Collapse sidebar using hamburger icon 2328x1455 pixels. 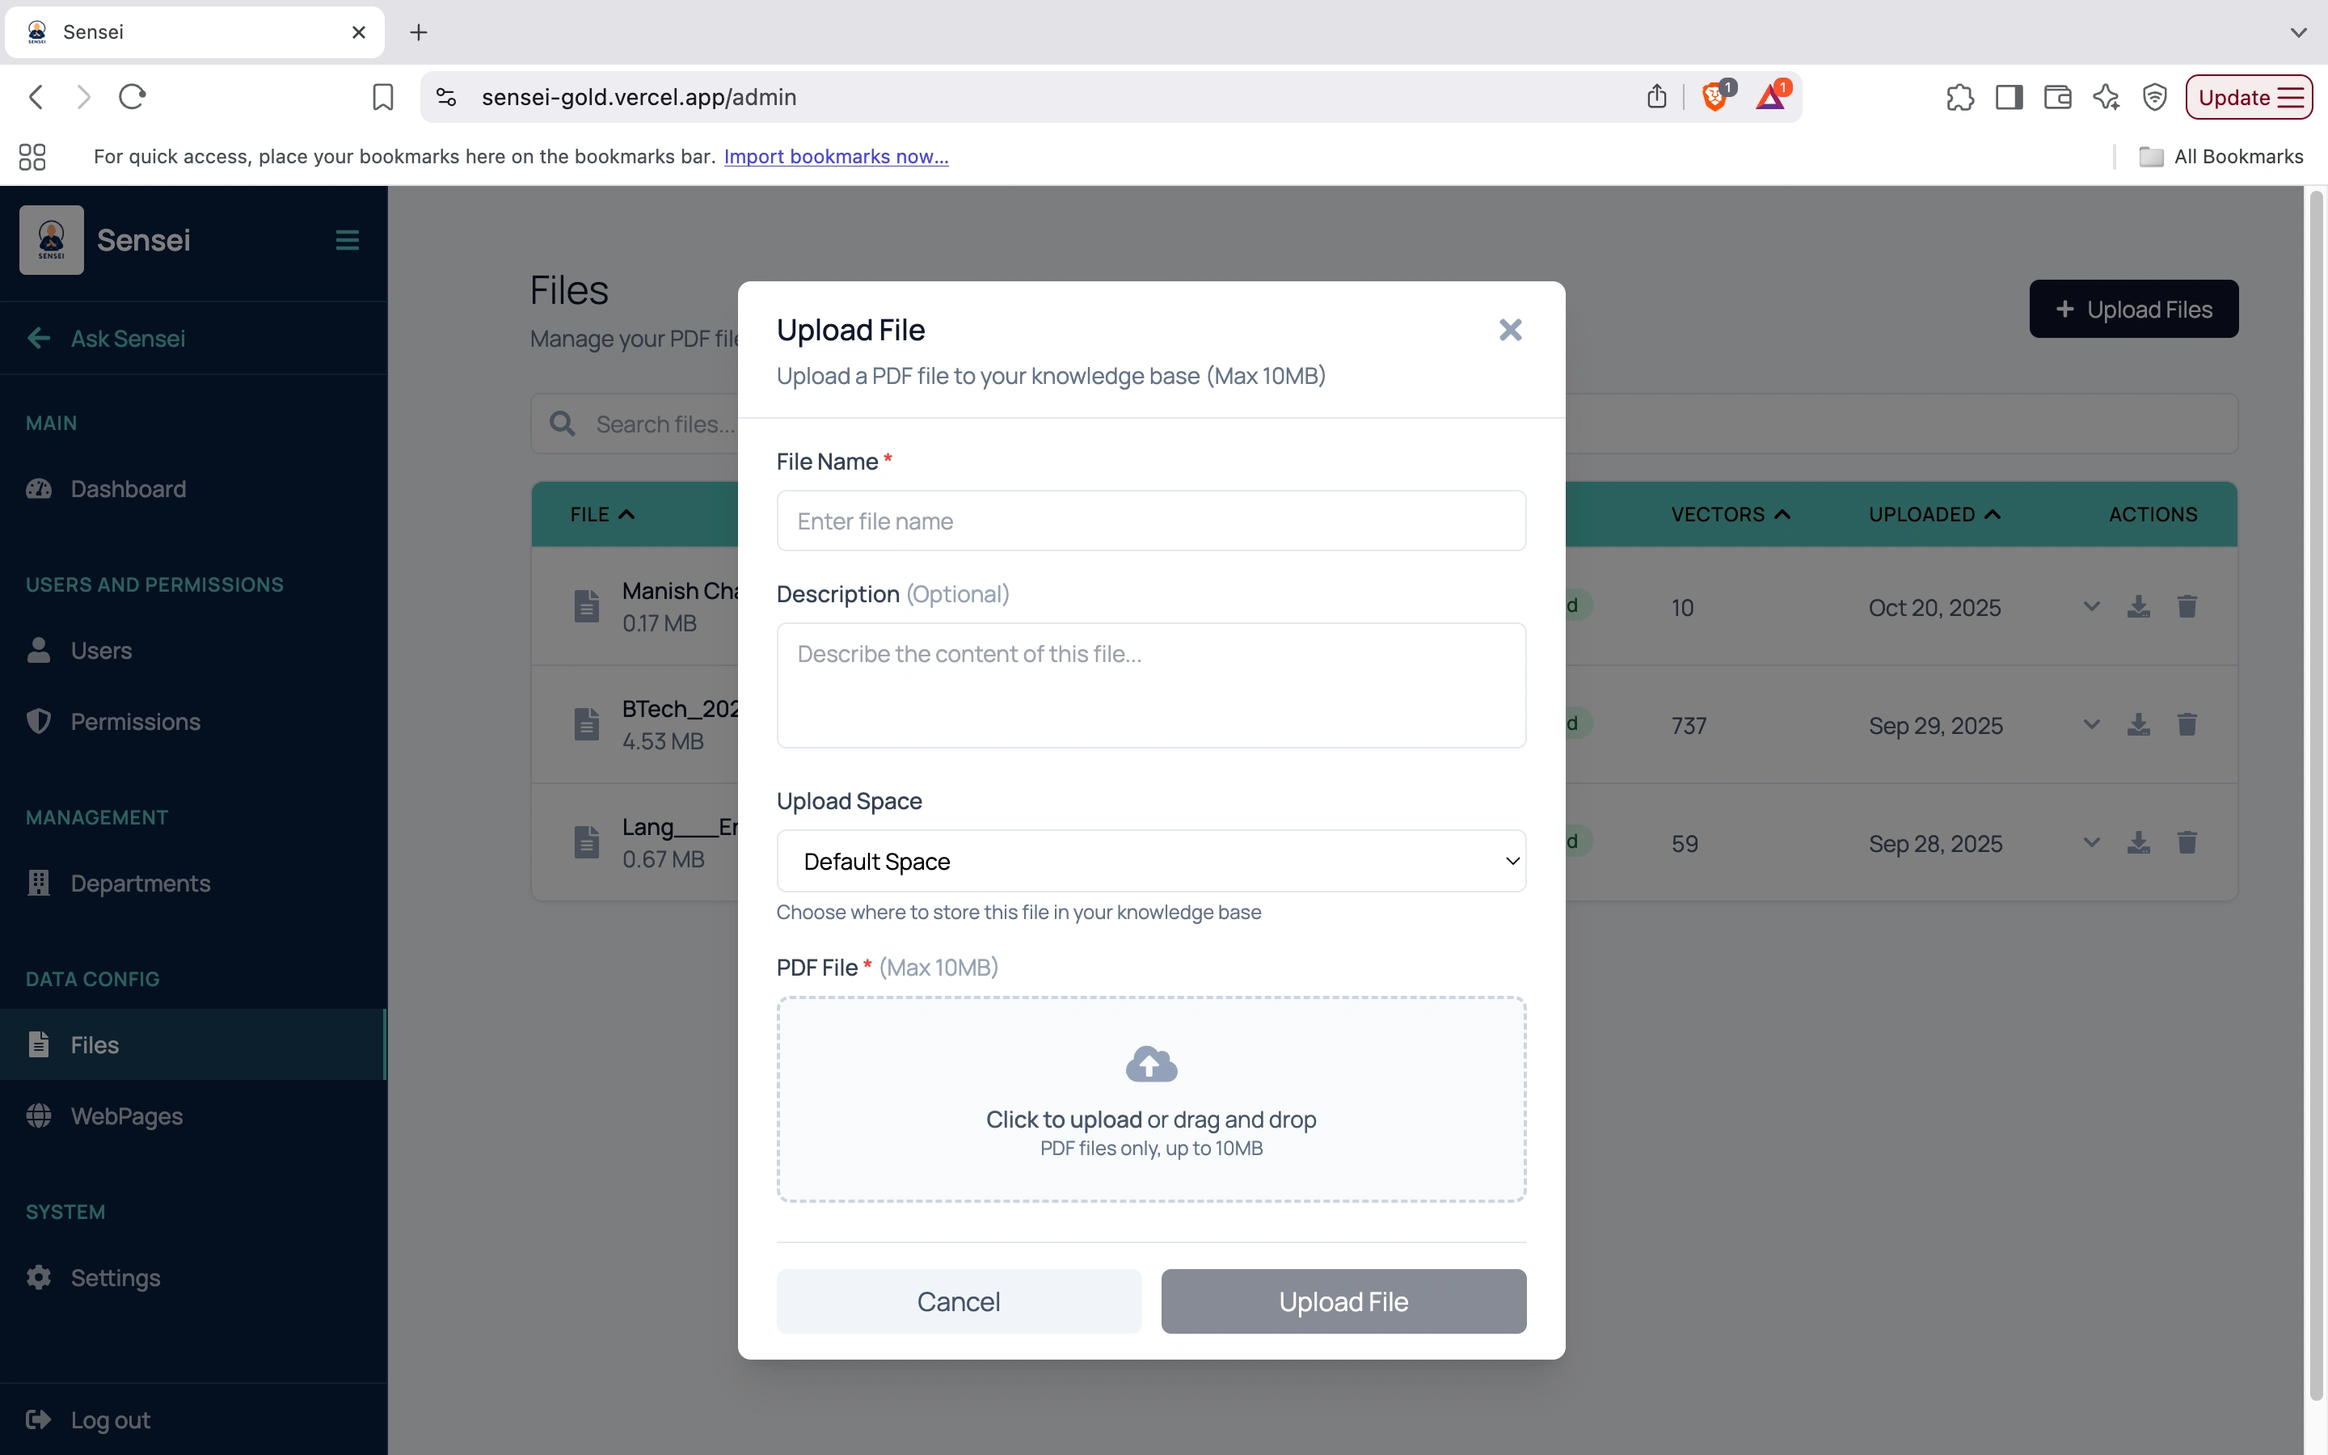[x=348, y=239]
